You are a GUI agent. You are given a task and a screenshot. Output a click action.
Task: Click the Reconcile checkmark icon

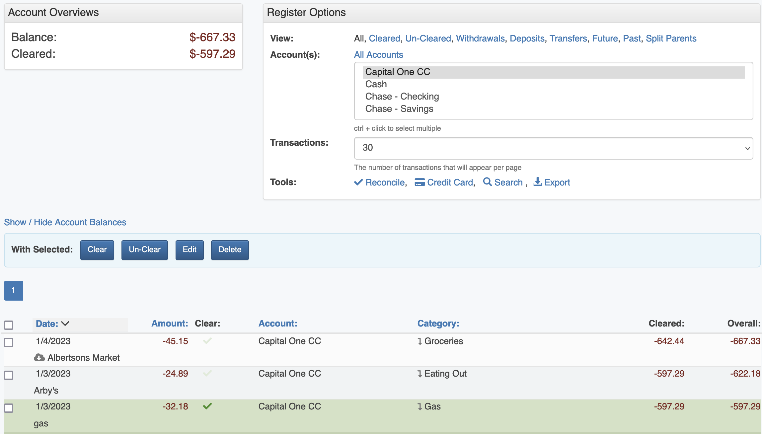pos(358,182)
